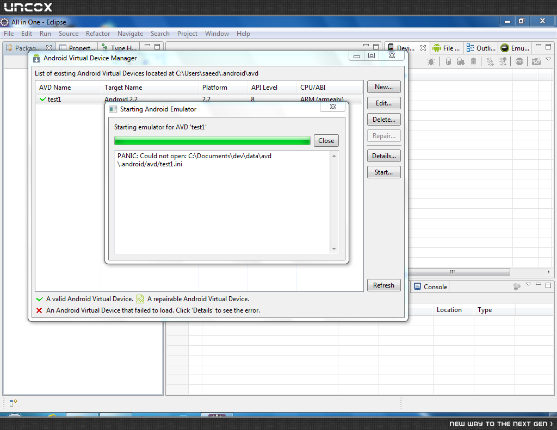The height and width of the screenshot is (430, 557).
Task: Maximize the editor area
Action: coord(376,47)
